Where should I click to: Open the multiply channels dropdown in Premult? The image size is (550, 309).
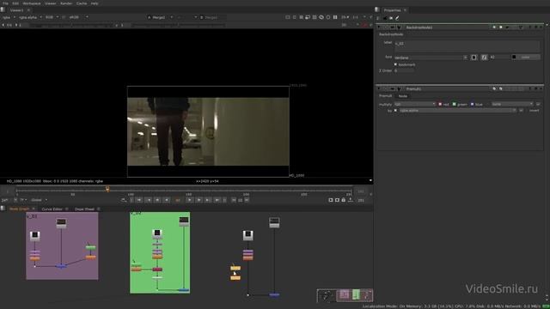pos(414,104)
